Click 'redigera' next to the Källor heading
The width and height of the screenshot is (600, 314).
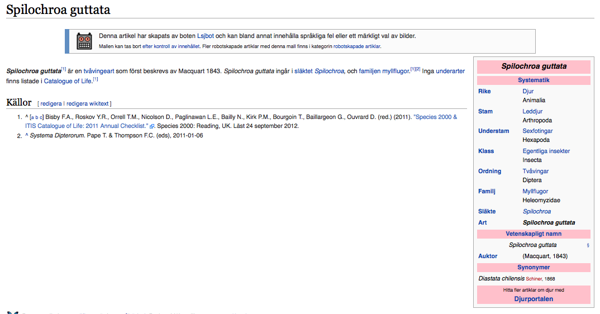point(51,103)
